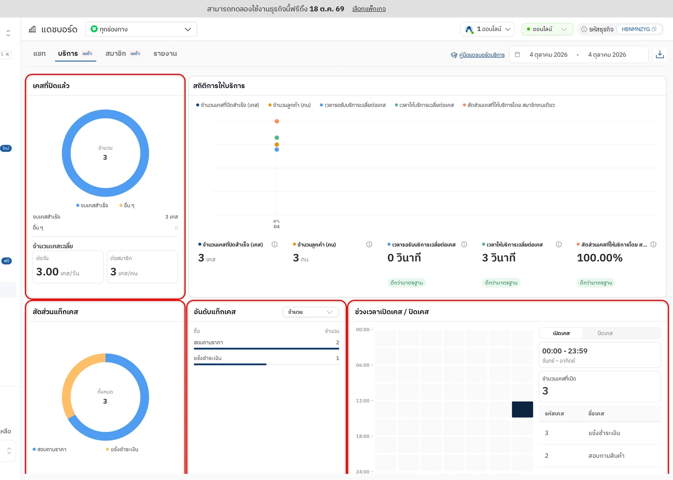Select the บริการ tab

point(75,54)
